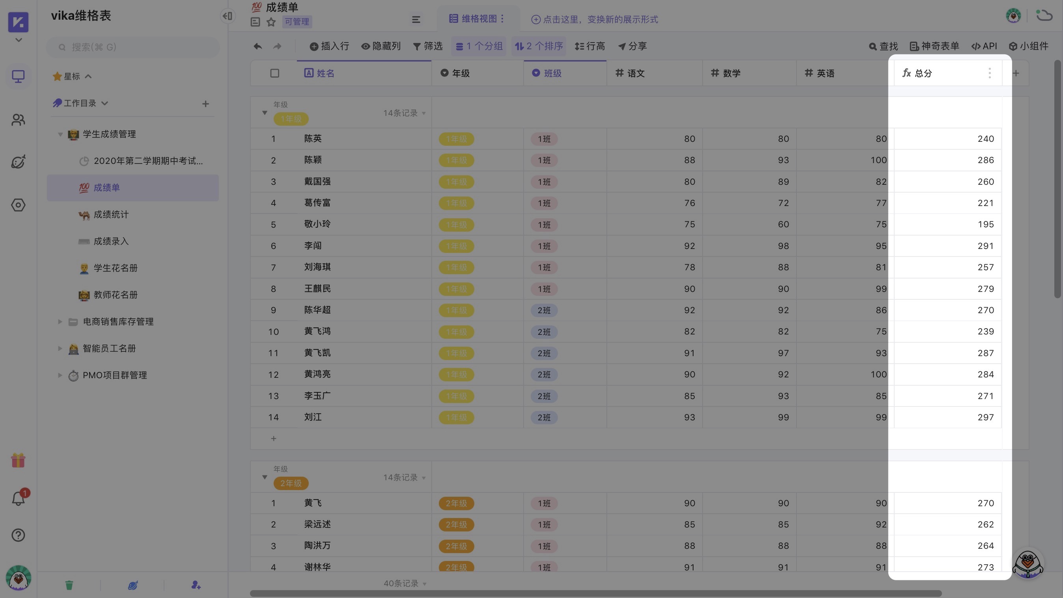1063x598 pixels.
Task: Collapse the left sidebar panel
Action: [227, 16]
